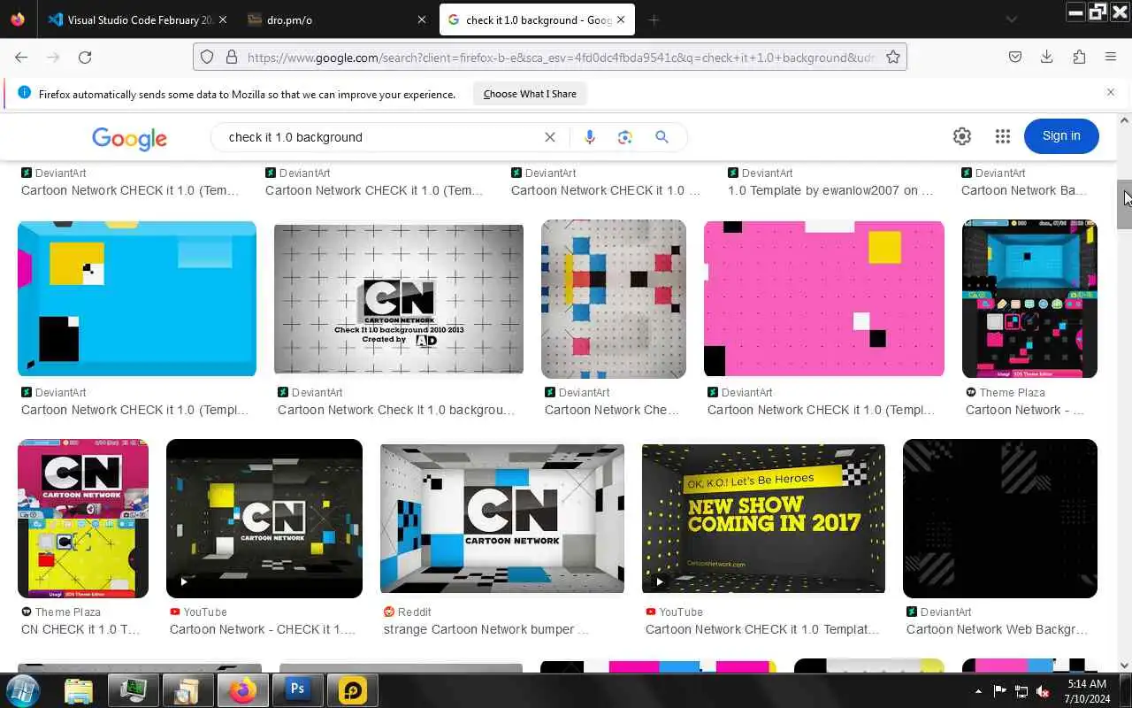Open the Save to Pocket icon
The width and height of the screenshot is (1132, 708).
(x=1015, y=57)
